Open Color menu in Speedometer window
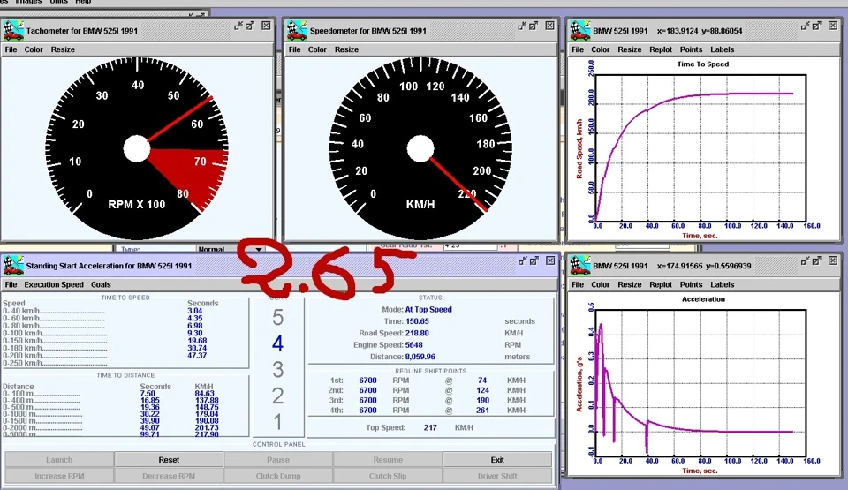This screenshot has height=490, width=848. [x=317, y=49]
